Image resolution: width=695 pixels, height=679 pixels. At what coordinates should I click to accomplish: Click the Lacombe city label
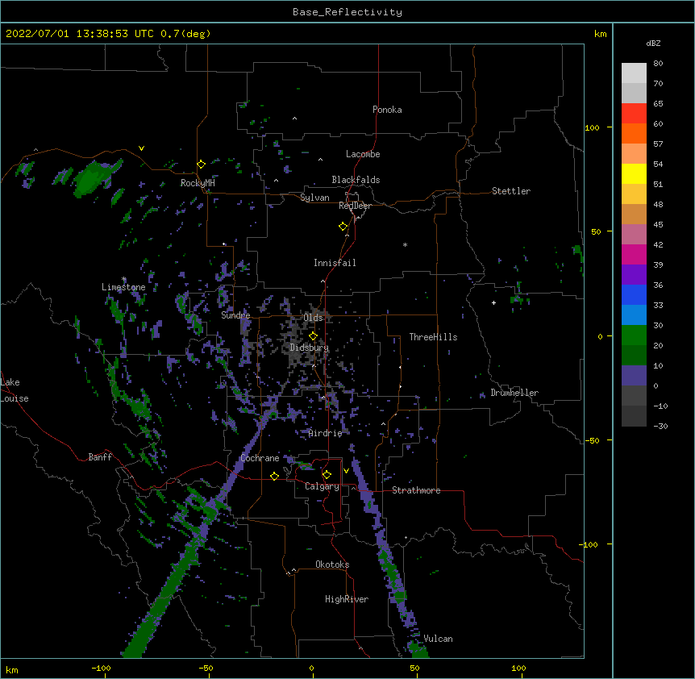click(363, 154)
